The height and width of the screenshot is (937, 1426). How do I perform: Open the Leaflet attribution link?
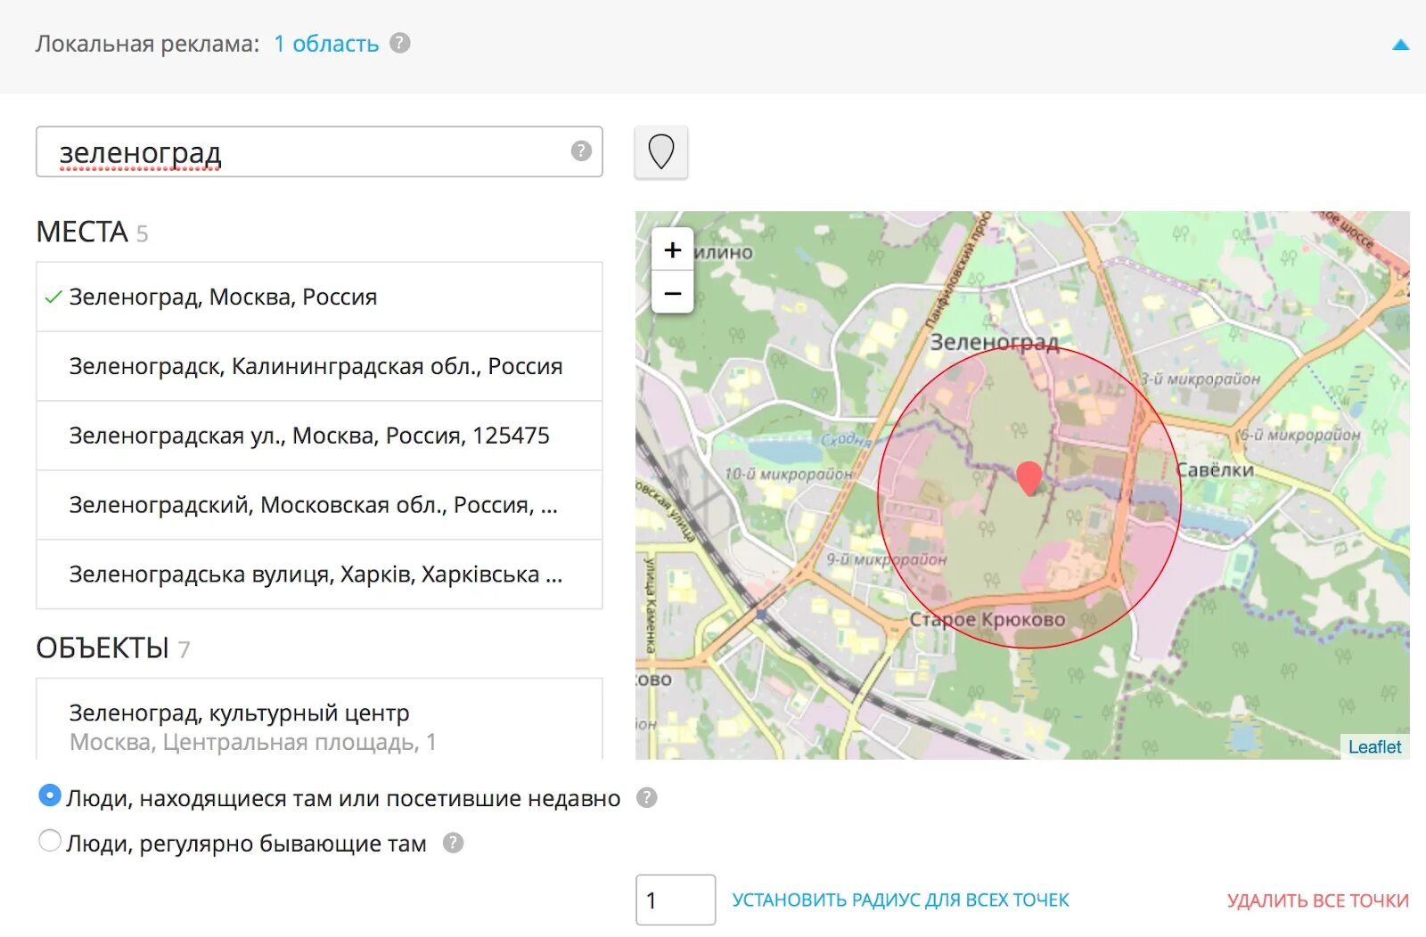1374,747
